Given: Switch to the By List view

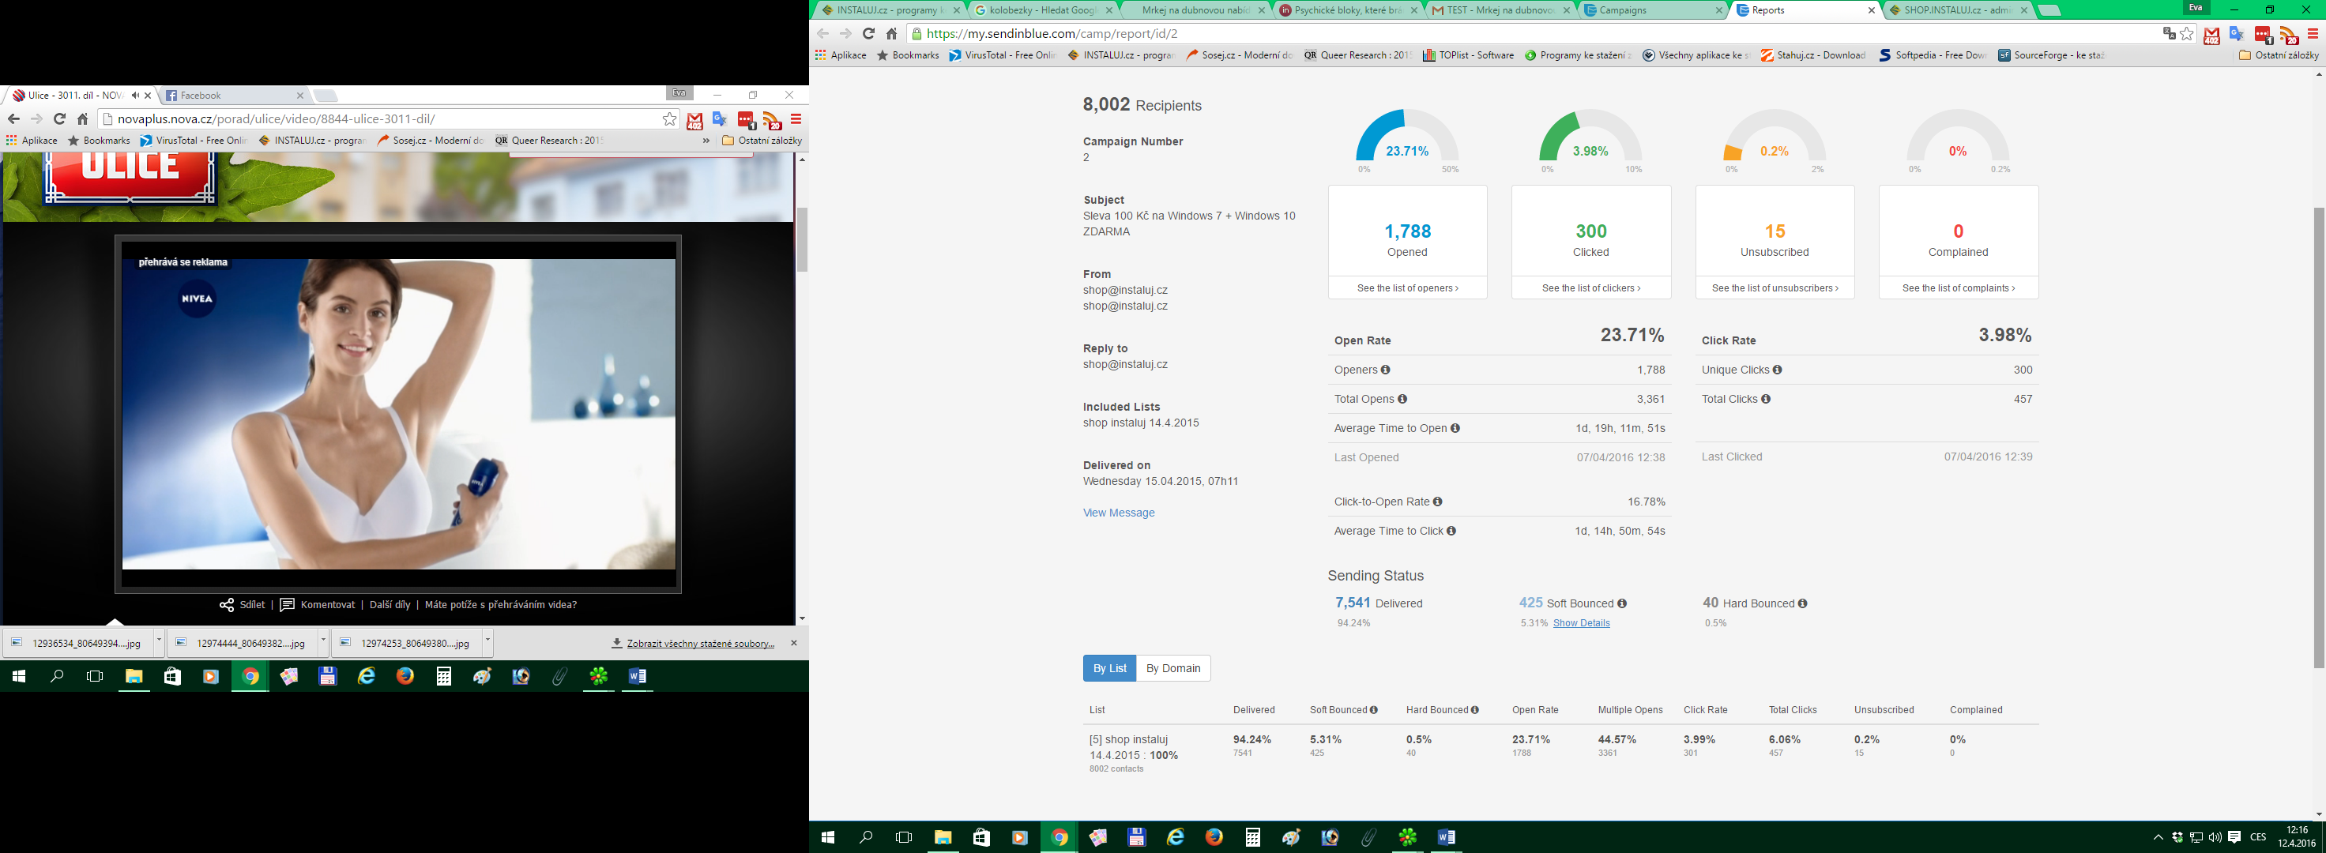Looking at the screenshot, I should pyautogui.click(x=1108, y=668).
